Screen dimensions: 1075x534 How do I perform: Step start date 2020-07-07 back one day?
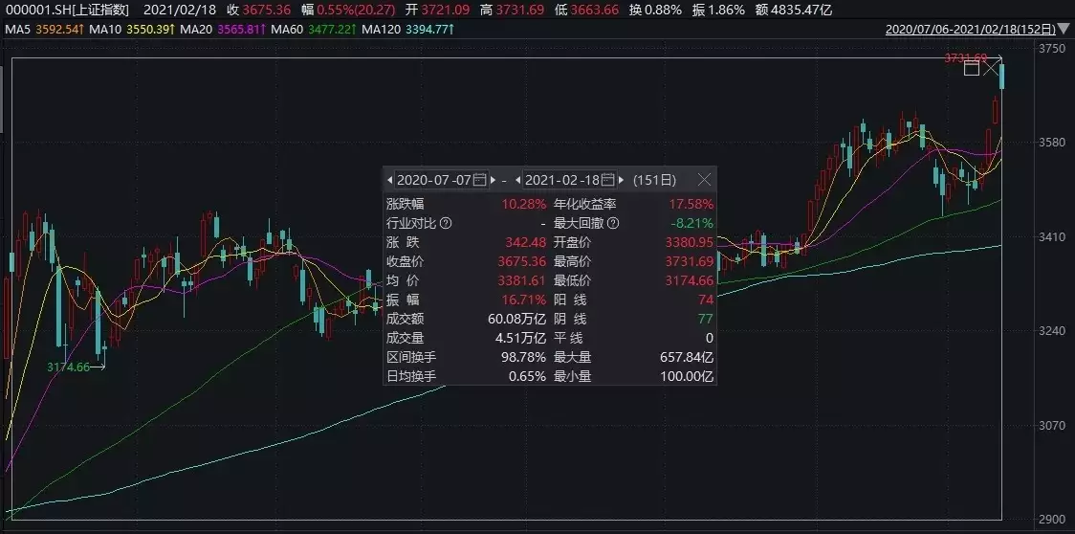click(389, 180)
